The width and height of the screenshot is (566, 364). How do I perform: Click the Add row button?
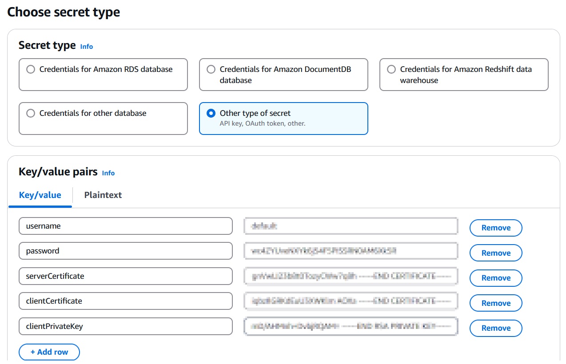click(49, 352)
